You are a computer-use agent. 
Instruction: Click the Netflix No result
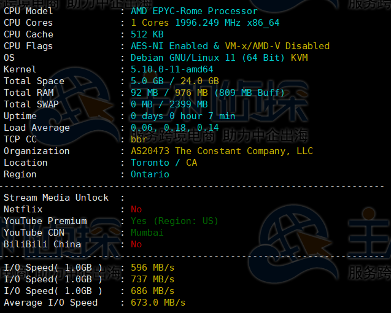(136, 209)
